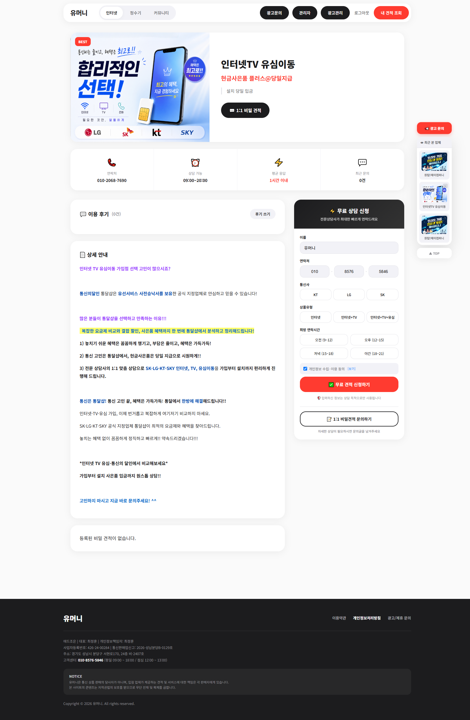Click the alarm clock icon above 상담 가능
This screenshot has height=720, width=470.
coord(195,163)
